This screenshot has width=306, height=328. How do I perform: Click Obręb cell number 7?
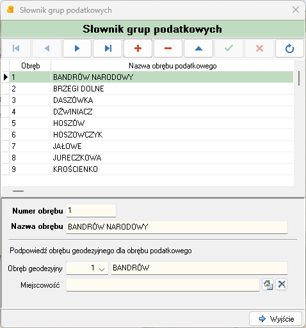point(30,146)
